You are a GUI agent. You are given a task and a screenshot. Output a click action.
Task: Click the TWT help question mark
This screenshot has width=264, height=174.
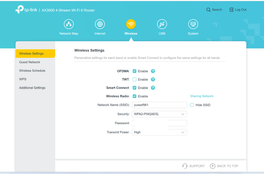click(x=153, y=79)
